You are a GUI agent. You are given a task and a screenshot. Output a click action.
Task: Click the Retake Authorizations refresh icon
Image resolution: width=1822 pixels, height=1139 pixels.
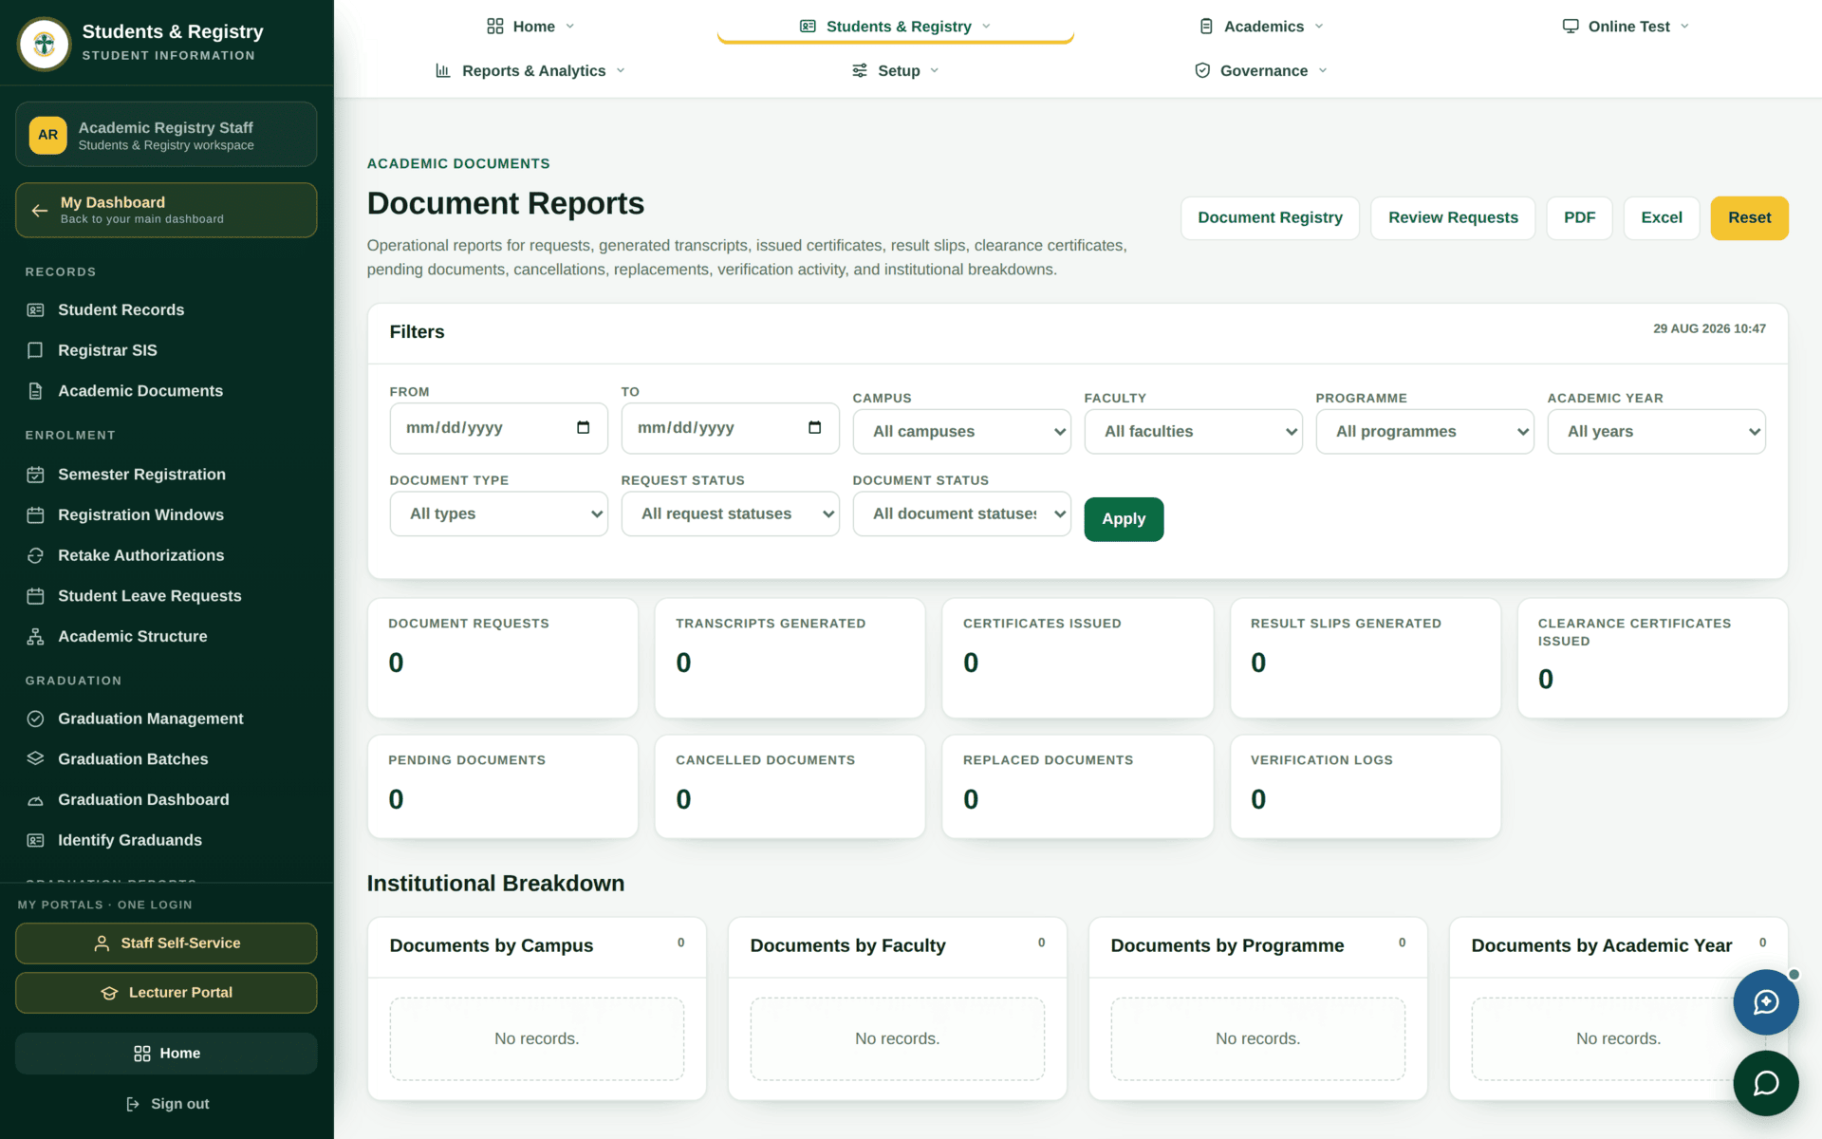35,555
